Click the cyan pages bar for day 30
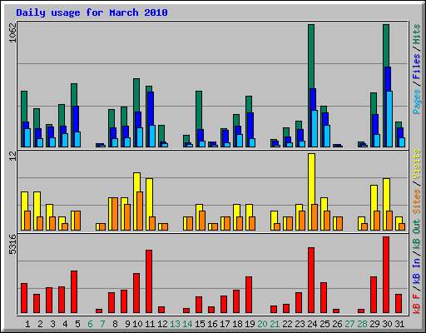 point(389,119)
